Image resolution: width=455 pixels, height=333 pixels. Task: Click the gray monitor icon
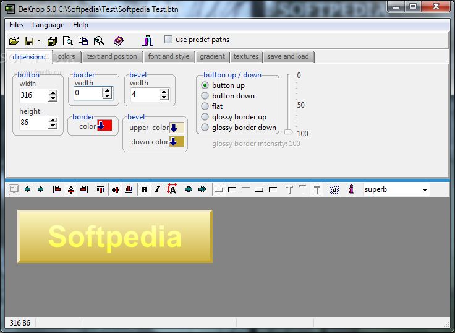pyautogui.click(x=14, y=189)
